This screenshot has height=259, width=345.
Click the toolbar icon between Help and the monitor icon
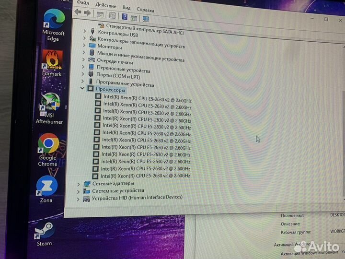(134, 18)
